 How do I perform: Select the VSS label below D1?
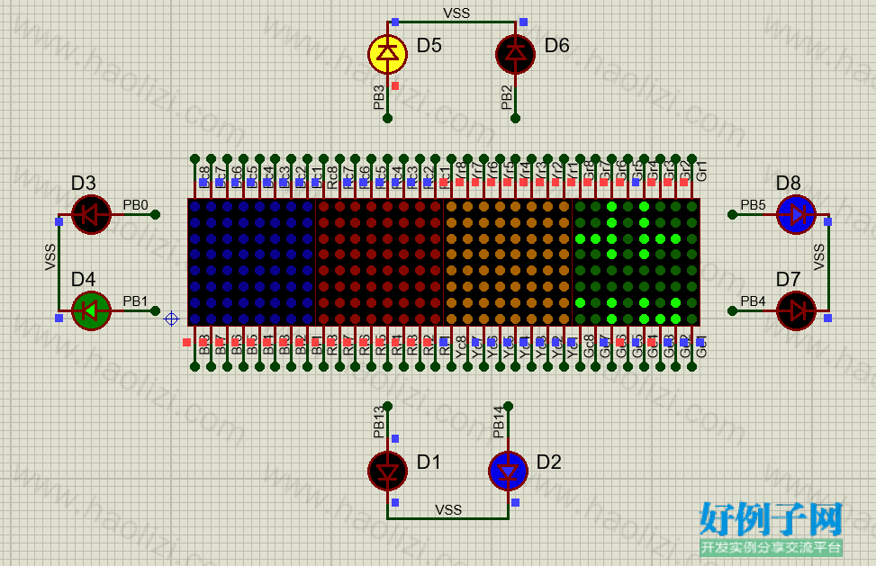click(448, 509)
